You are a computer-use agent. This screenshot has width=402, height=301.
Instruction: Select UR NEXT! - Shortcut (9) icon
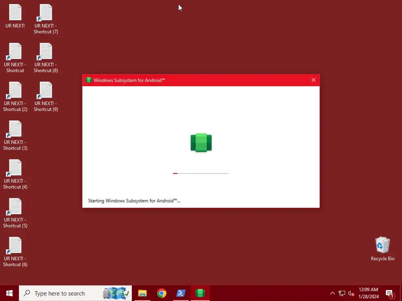[x=46, y=90]
